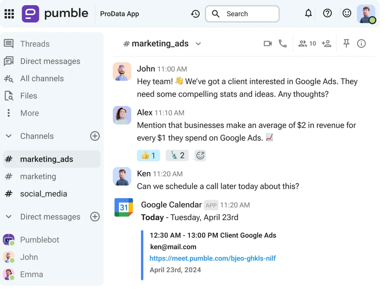Click John's avatar in message

pos(122,72)
